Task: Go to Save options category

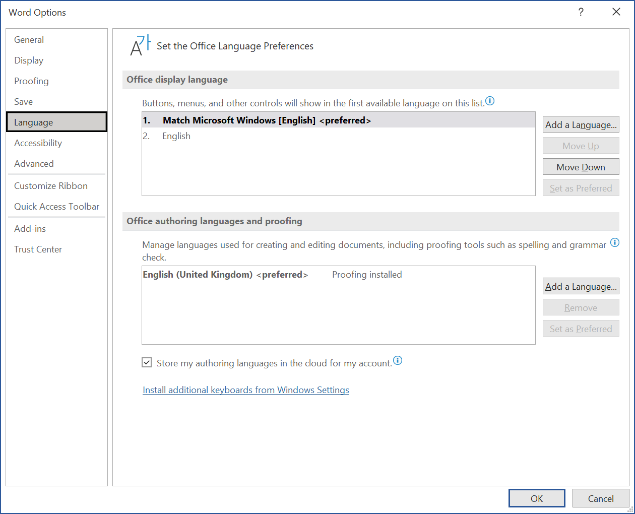Action: point(57,102)
